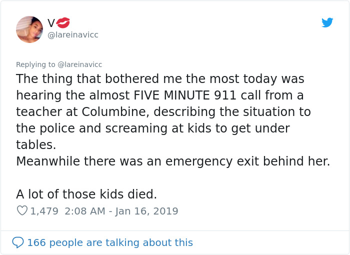Open the 2:08 AM timestamp link

point(84,211)
